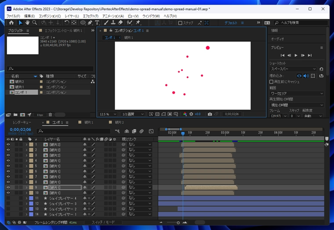
Task: Enable the cache before playback checkbox
Action: click(x=271, y=82)
